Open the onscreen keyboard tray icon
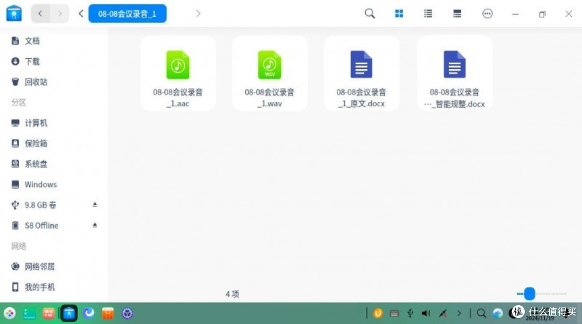Viewport: 582px width, 324px height. pyautogui.click(x=394, y=314)
